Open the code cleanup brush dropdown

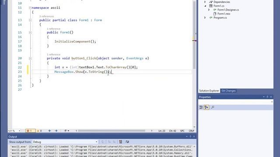tap(66, 131)
